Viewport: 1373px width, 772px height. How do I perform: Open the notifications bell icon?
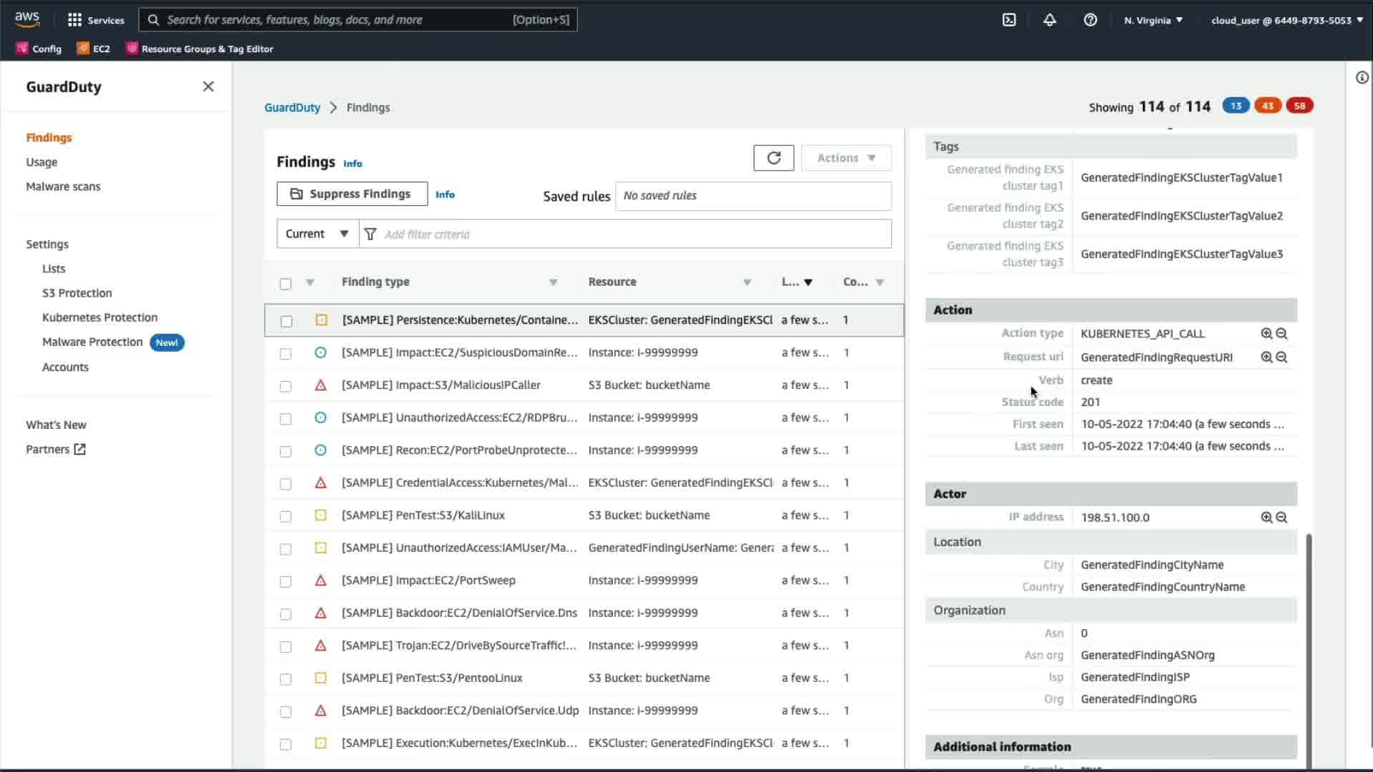coord(1049,20)
